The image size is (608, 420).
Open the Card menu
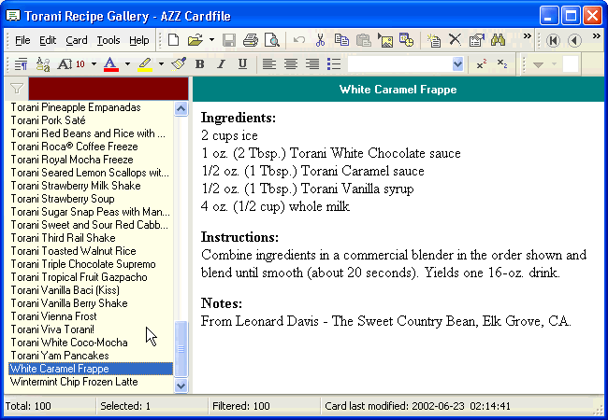tap(77, 40)
